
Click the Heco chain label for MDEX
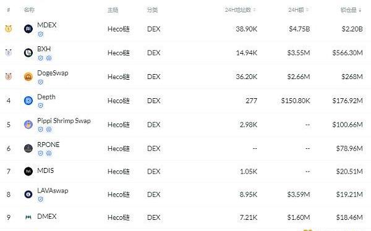coord(119,29)
